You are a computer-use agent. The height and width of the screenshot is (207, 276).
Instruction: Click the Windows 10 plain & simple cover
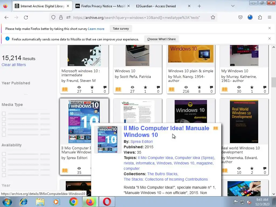(x=191, y=54)
